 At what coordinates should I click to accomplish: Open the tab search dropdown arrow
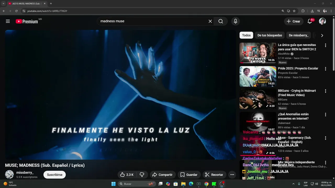pyautogui.click(x=3, y=3)
